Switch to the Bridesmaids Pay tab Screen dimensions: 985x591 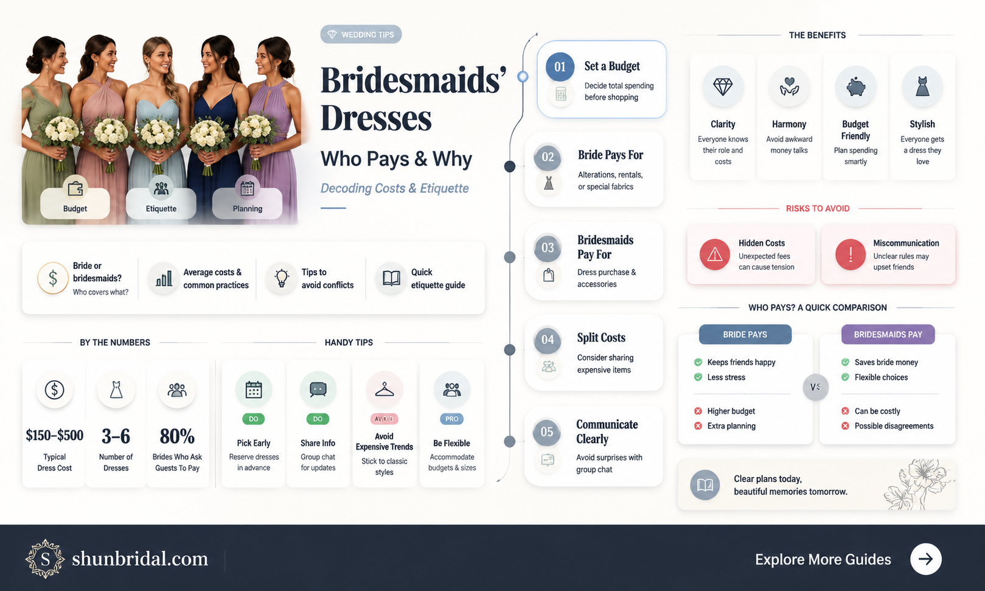coord(888,334)
